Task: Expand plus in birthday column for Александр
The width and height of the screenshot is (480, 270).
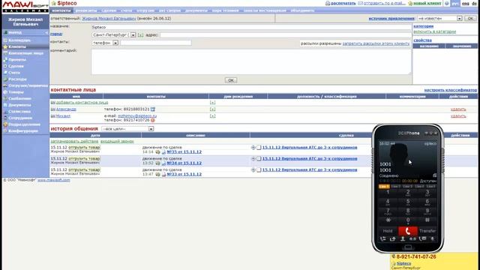Action: (x=212, y=109)
